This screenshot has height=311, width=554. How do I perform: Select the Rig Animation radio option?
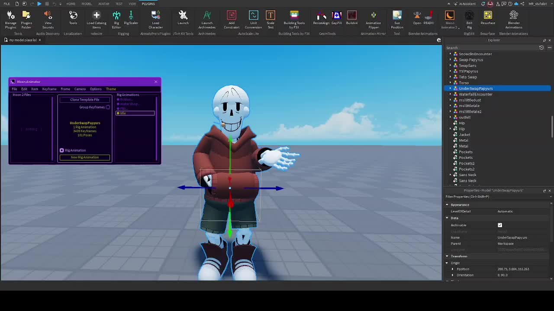coord(62,150)
